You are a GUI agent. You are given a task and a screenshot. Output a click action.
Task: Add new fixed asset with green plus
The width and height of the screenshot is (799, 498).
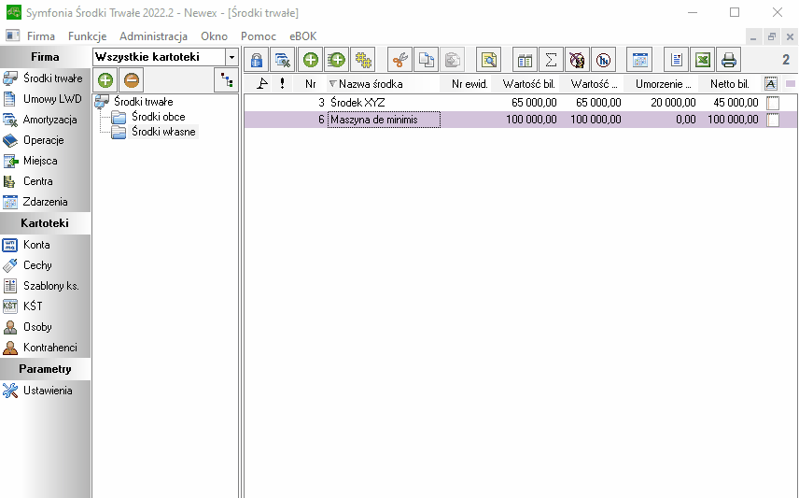click(310, 60)
